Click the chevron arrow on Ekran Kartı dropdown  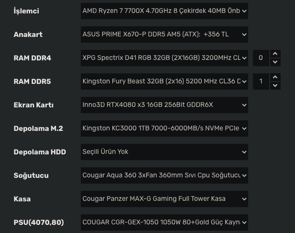(x=244, y=105)
